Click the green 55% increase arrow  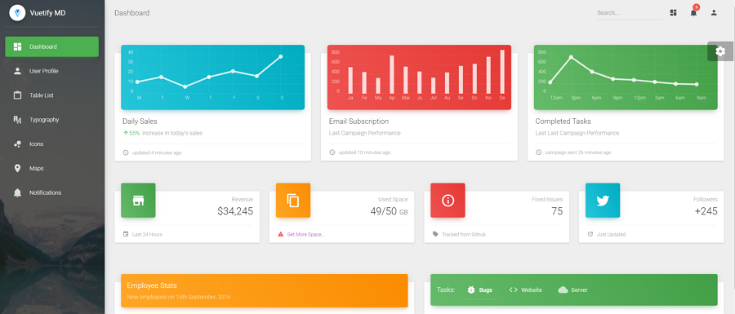(126, 133)
